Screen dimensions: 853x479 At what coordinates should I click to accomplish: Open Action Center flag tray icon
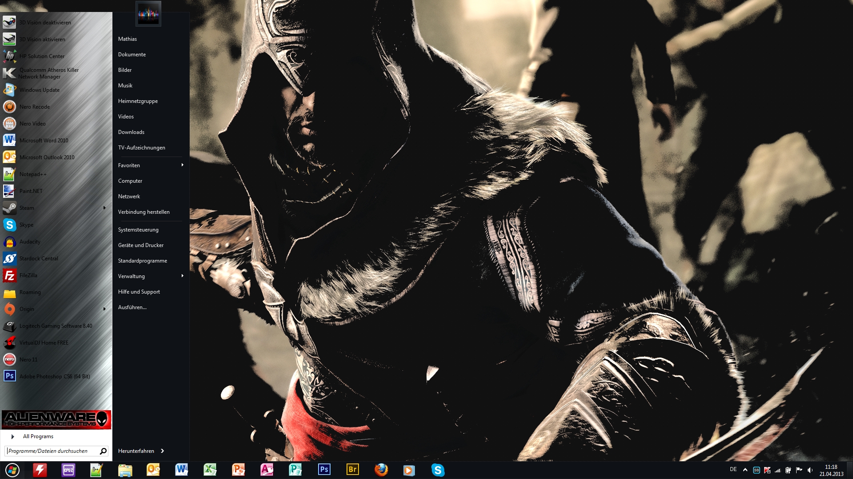799,470
